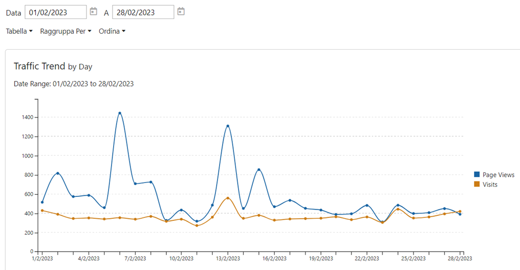Open the start date calendar picker

93,11
